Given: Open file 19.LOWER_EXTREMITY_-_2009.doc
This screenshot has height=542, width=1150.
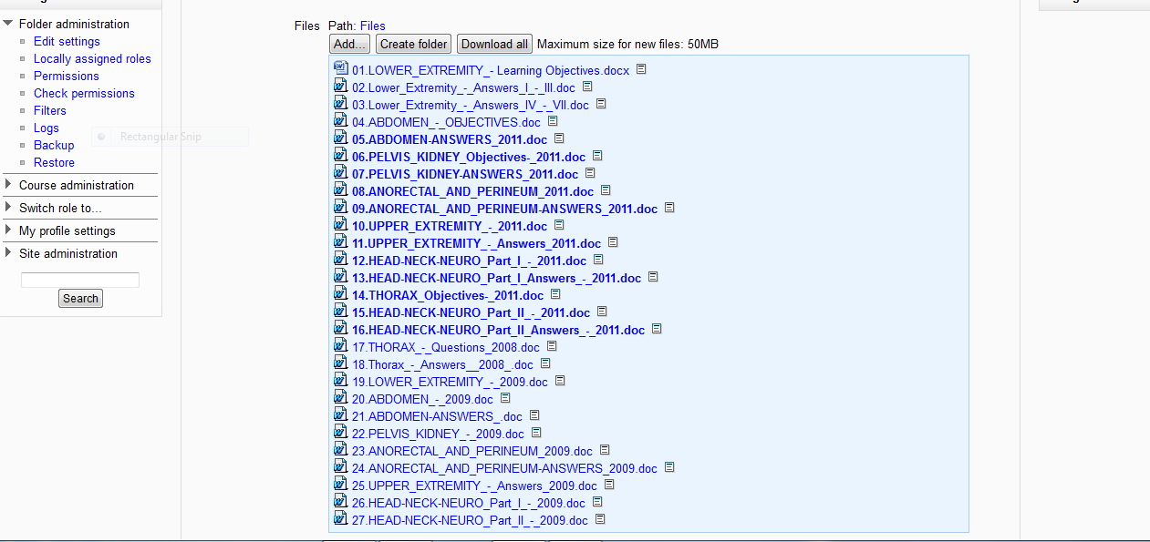Looking at the screenshot, I should (x=451, y=382).
